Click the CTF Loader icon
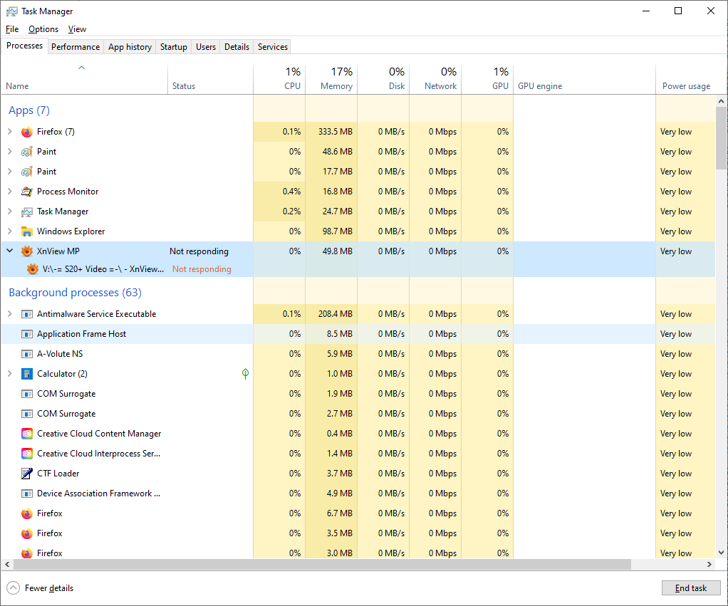This screenshot has height=606, width=728. click(27, 474)
